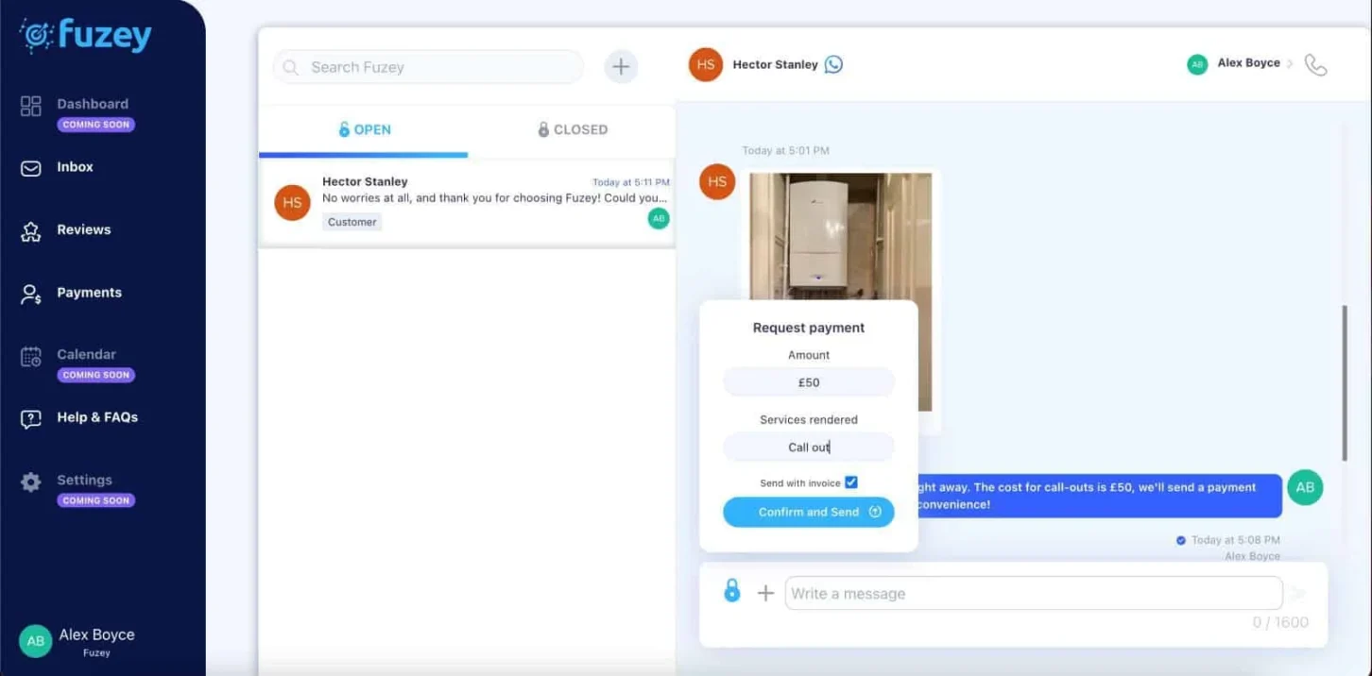Click the AB avatar in conversation list row
Image resolution: width=1372 pixels, height=676 pixels.
click(x=659, y=218)
